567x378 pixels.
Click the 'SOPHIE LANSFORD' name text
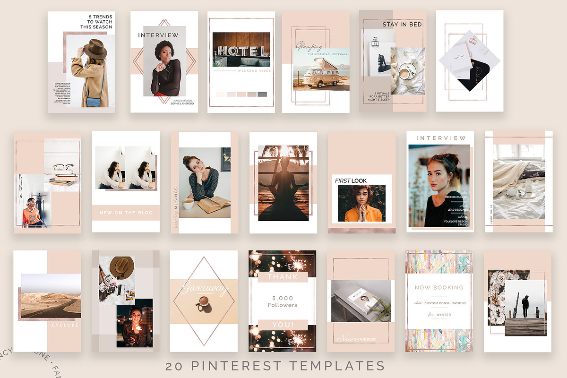(x=182, y=103)
